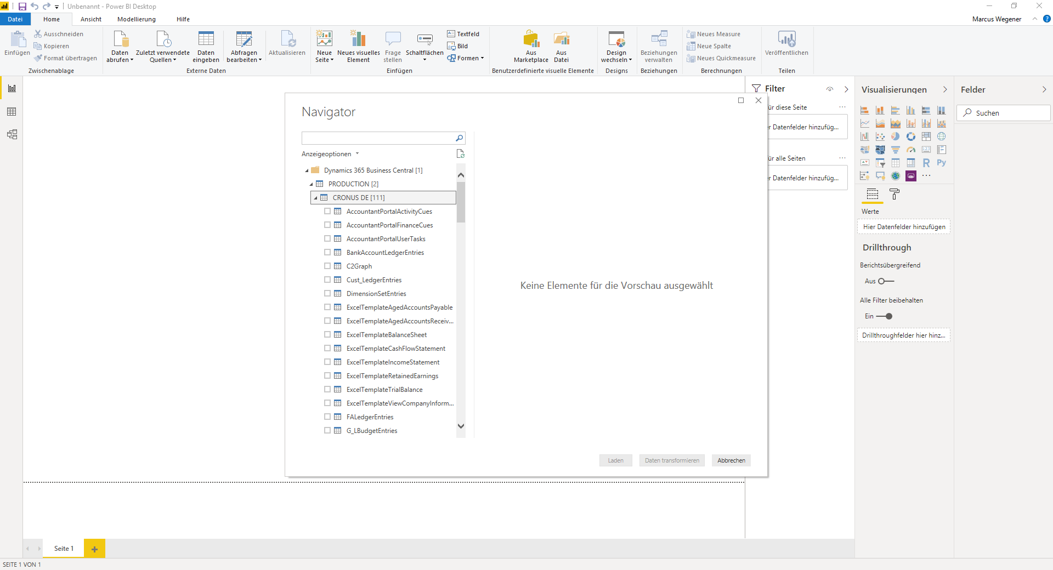Select the treemap visualization
The height and width of the screenshot is (570, 1053).
point(926,136)
